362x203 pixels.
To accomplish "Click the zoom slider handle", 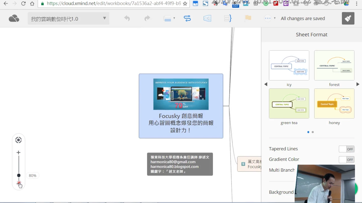I will (19, 175).
